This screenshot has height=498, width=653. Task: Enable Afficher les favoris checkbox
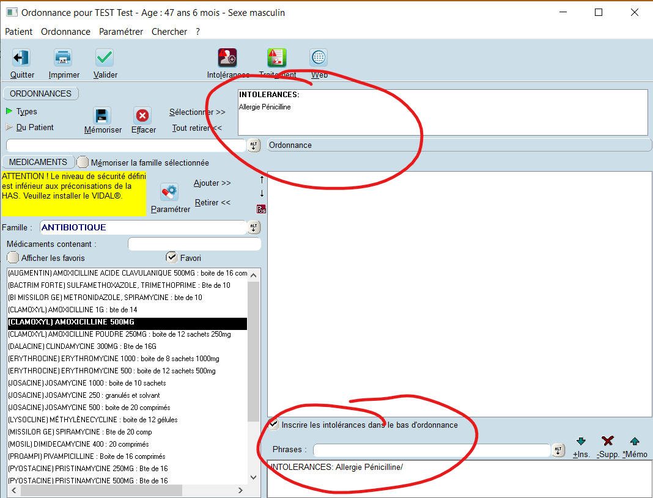pyautogui.click(x=13, y=258)
